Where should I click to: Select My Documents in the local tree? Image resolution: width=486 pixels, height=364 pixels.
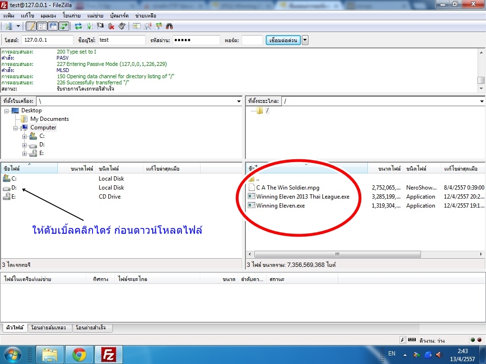(49, 119)
